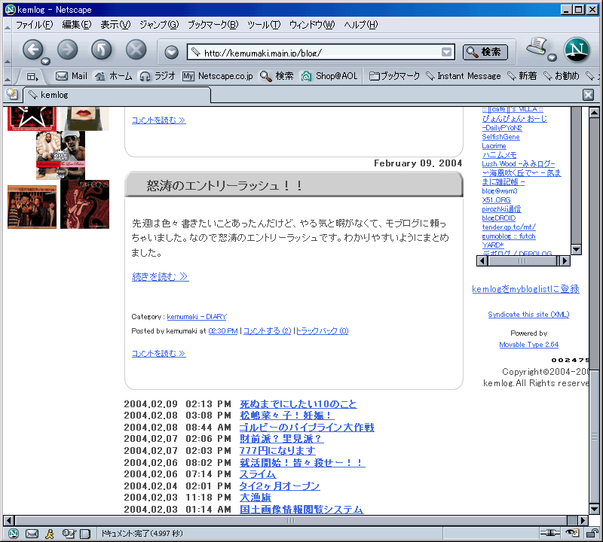
Task: Open My Netscape.co.jp toolbar shortcut
Action: pyautogui.click(x=218, y=76)
